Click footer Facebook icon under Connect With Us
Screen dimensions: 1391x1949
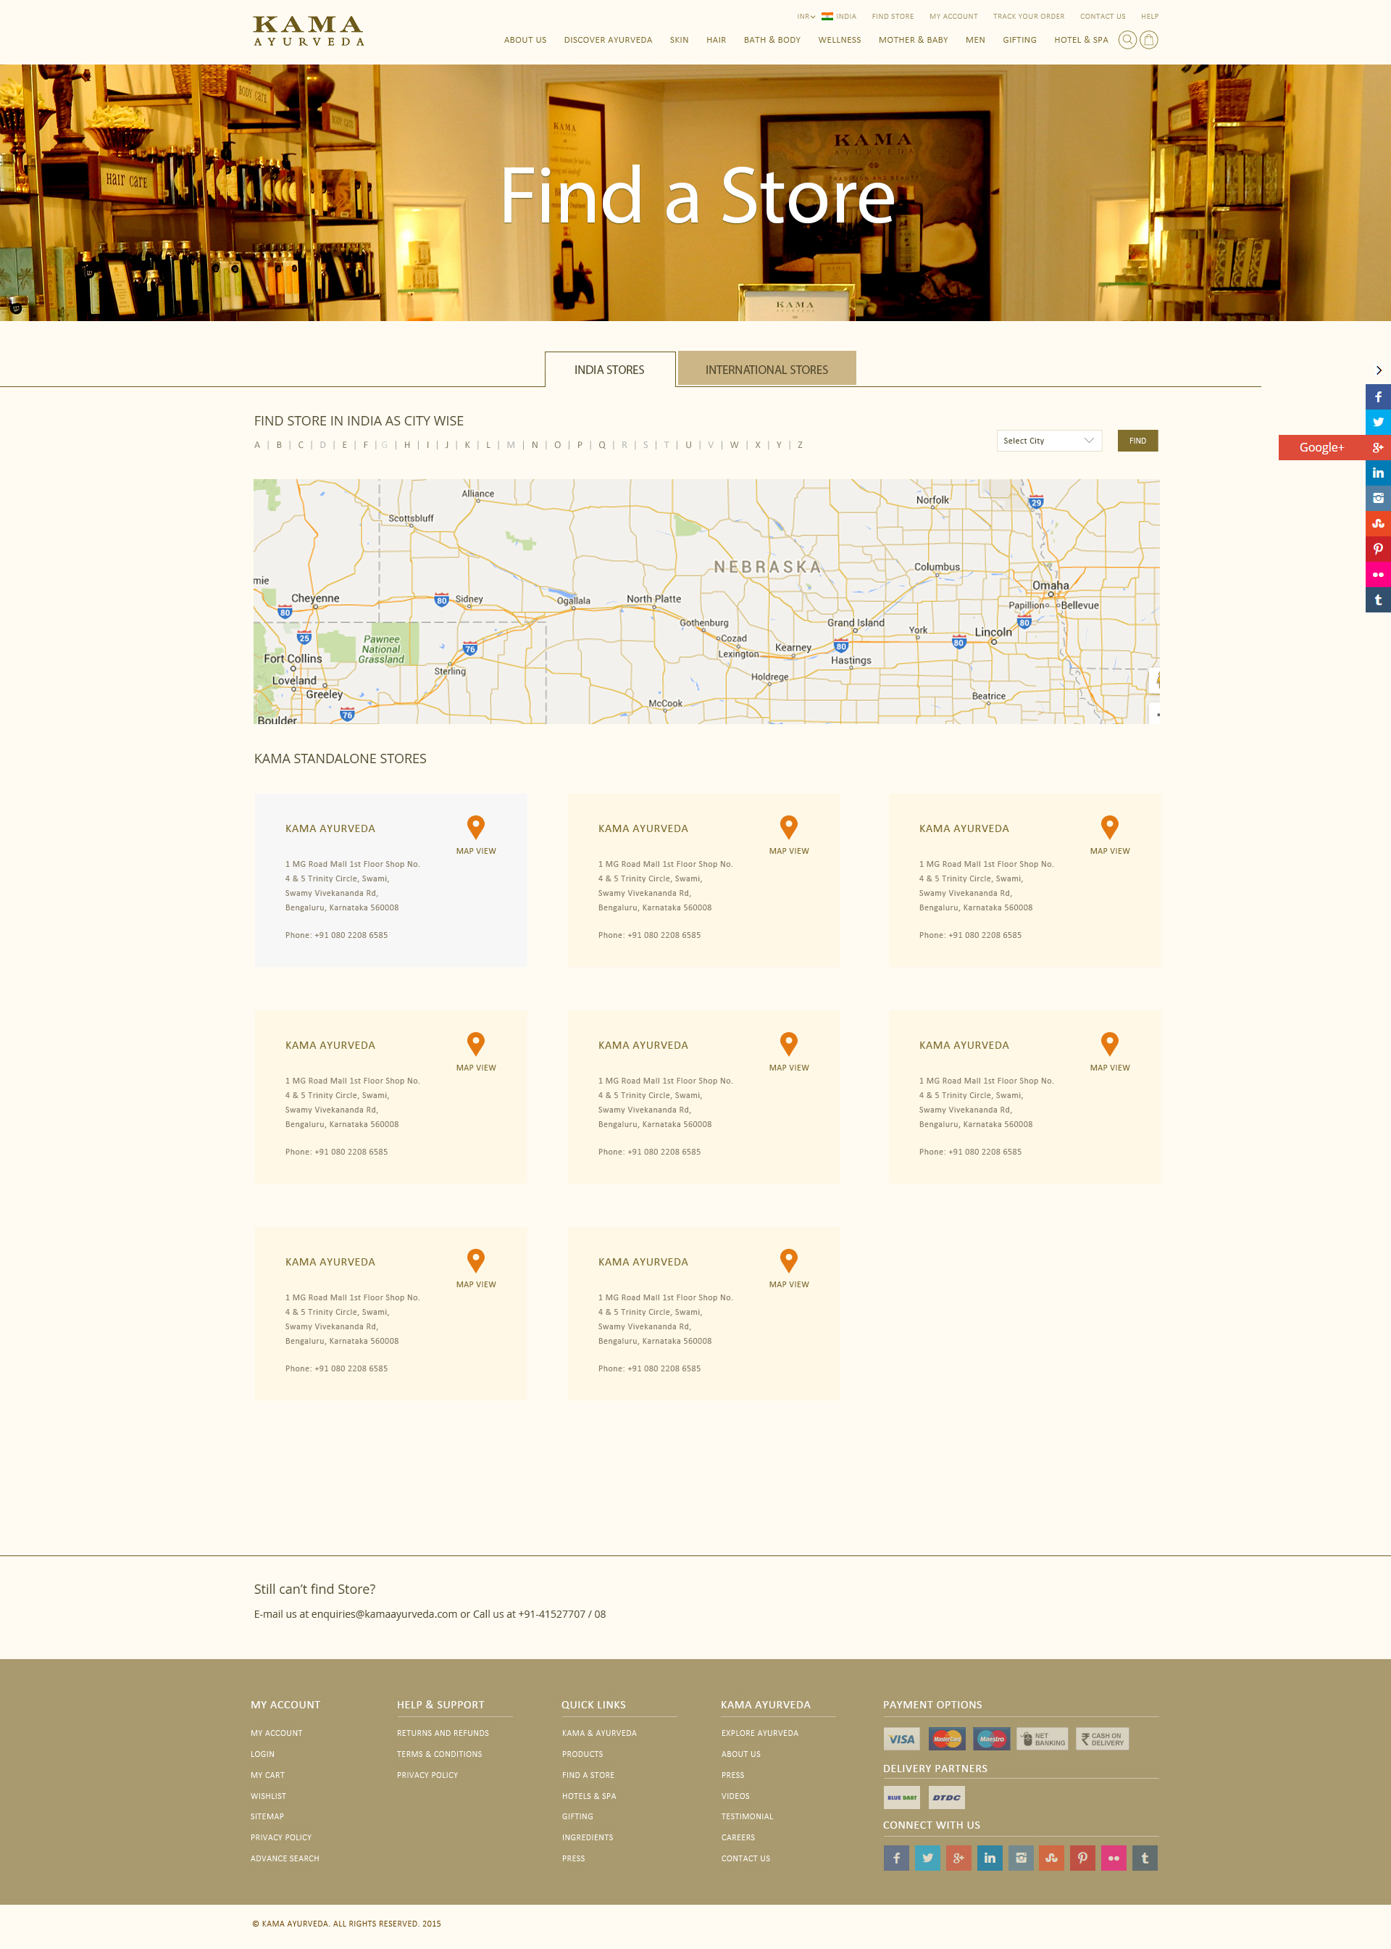tap(896, 1858)
